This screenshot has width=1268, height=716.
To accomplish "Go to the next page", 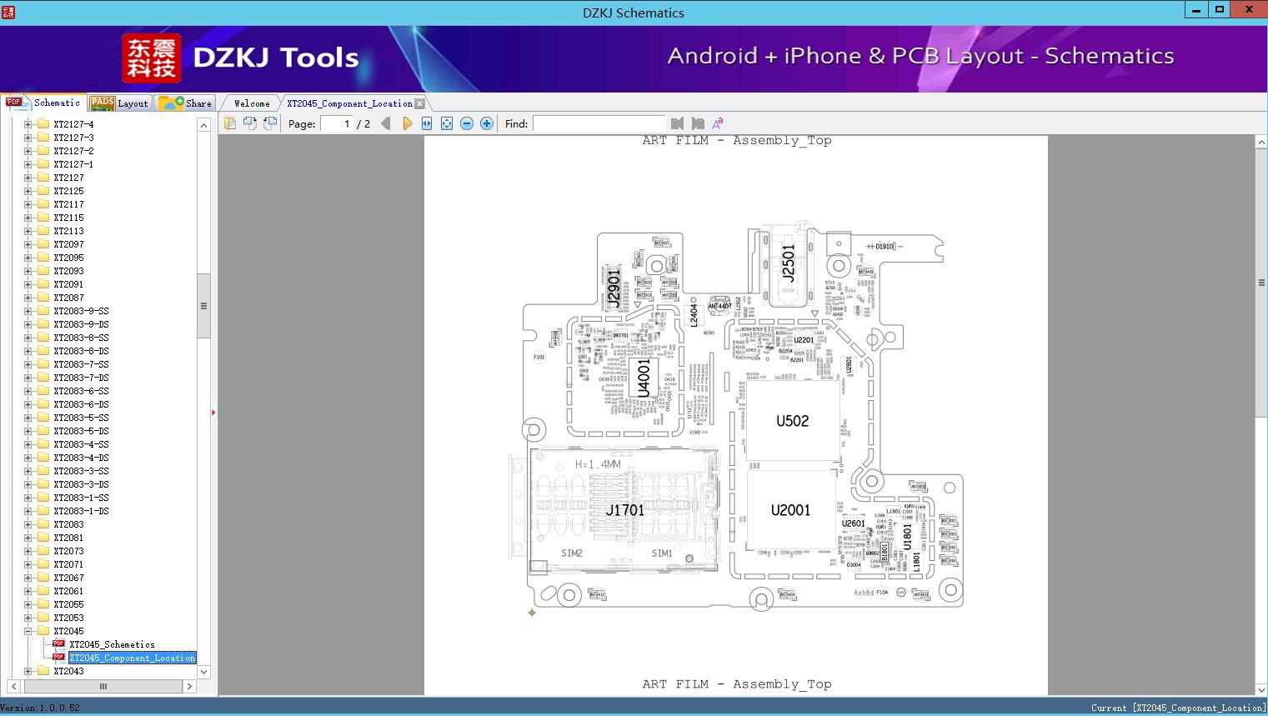I will [407, 123].
